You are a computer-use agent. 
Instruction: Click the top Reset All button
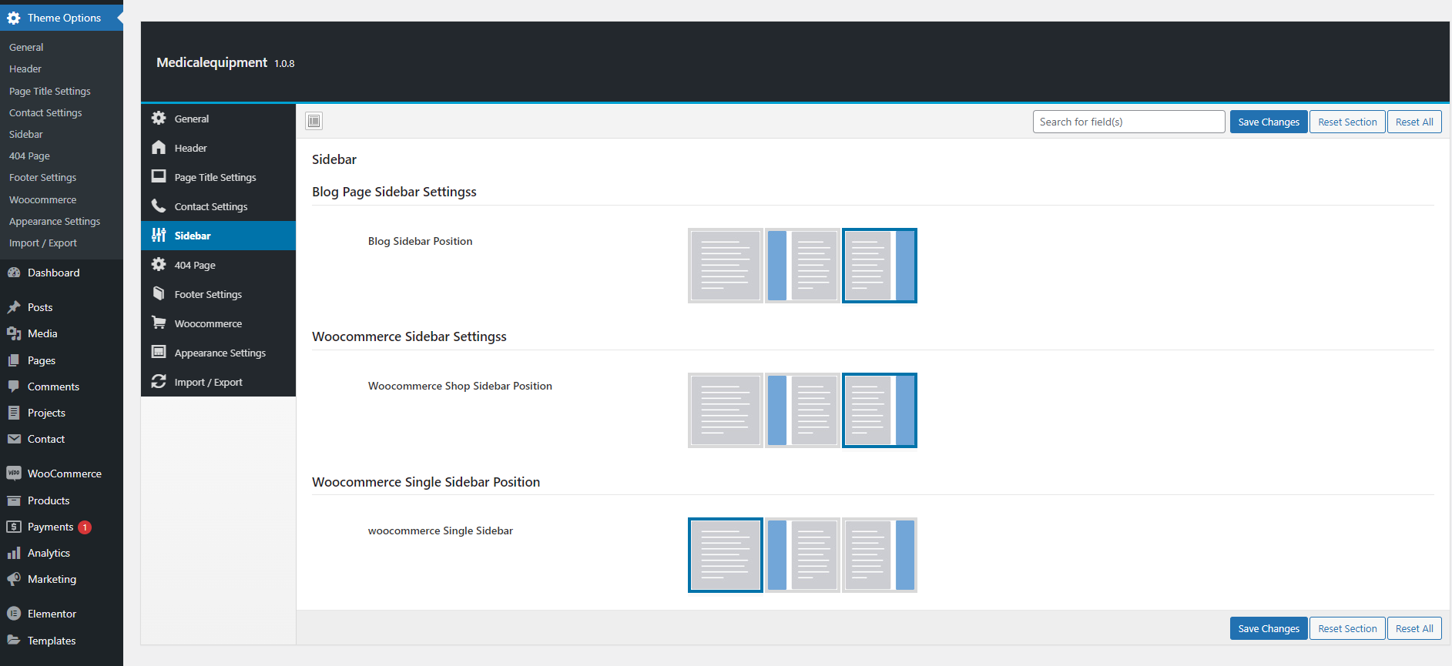coord(1413,122)
